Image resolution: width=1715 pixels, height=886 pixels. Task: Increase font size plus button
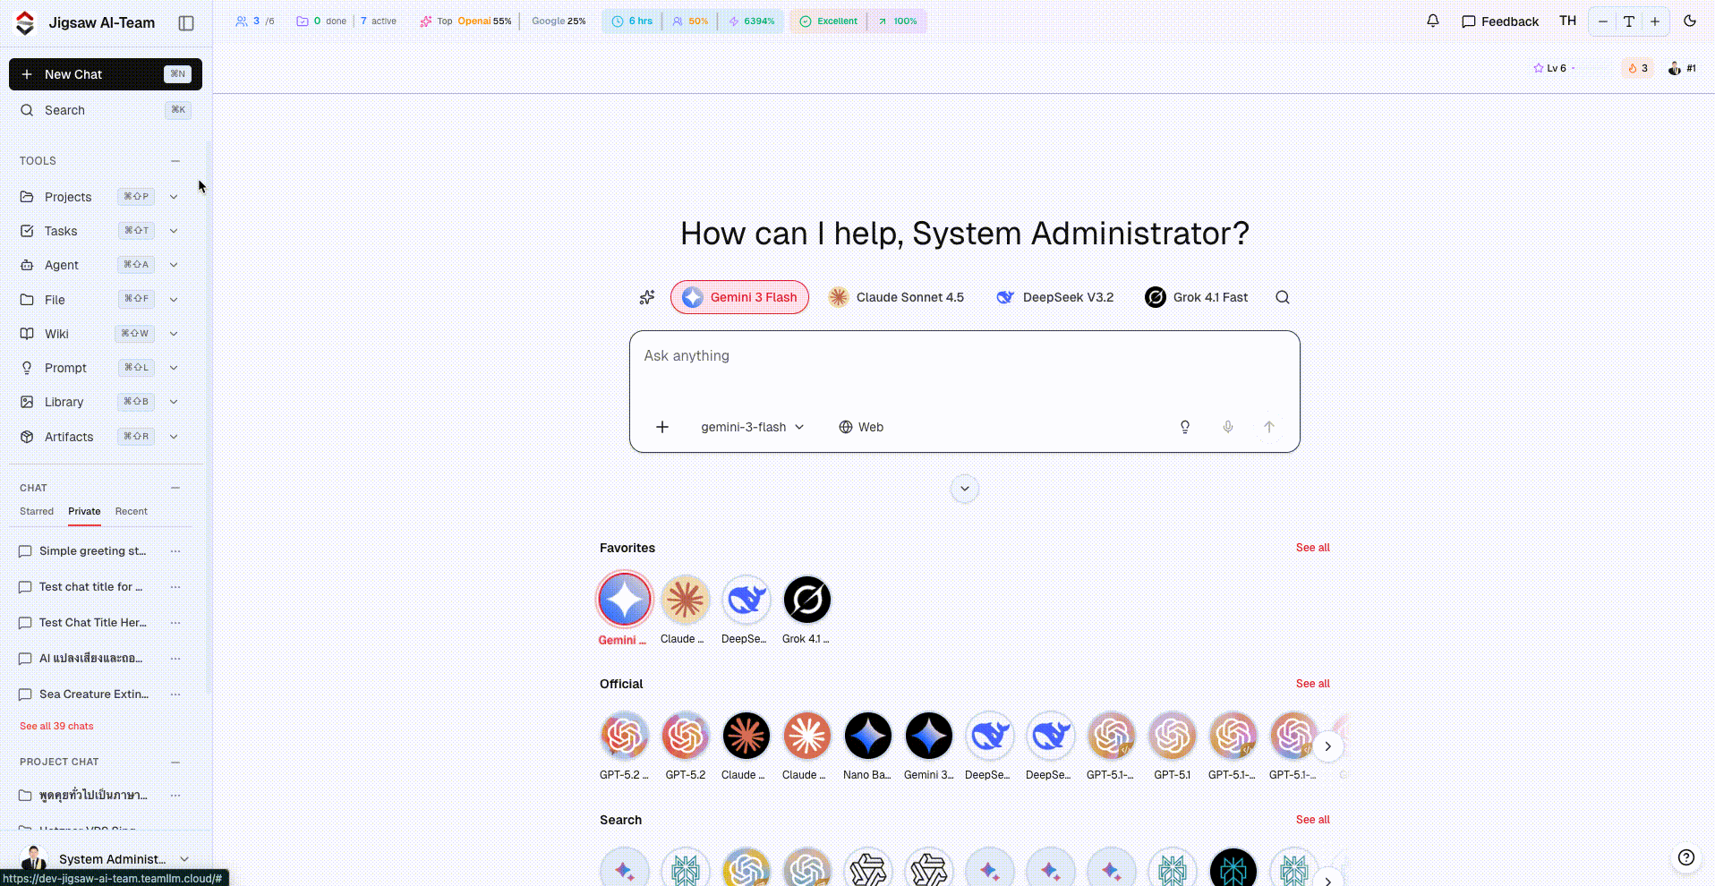pyautogui.click(x=1655, y=21)
